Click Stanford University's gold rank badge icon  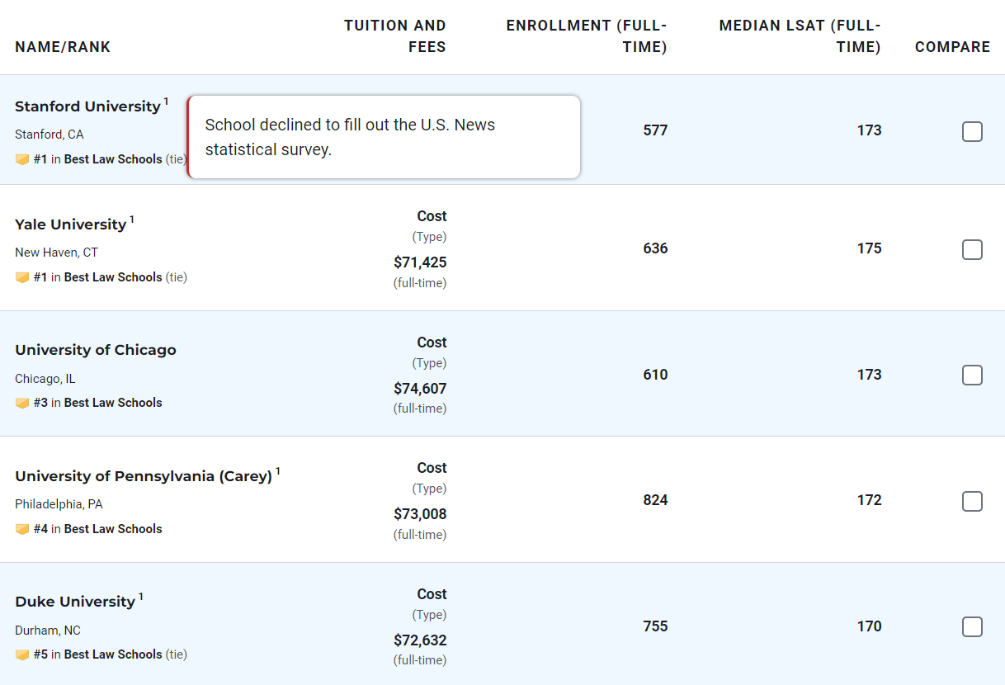[x=22, y=159]
